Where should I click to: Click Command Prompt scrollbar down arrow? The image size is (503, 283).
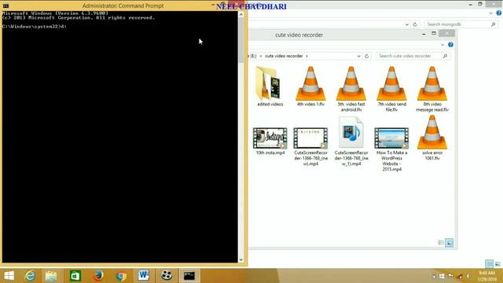[241, 259]
